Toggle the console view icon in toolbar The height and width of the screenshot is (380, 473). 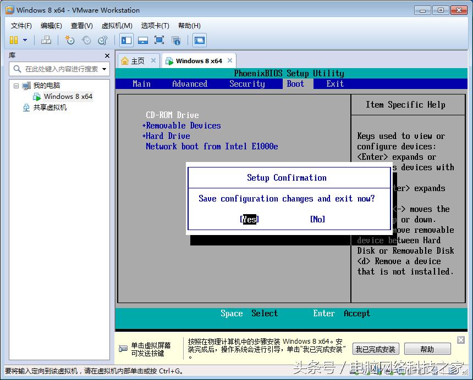(x=199, y=40)
